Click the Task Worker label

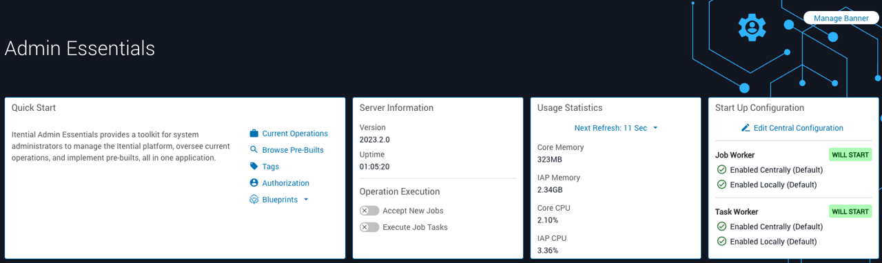tap(737, 212)
